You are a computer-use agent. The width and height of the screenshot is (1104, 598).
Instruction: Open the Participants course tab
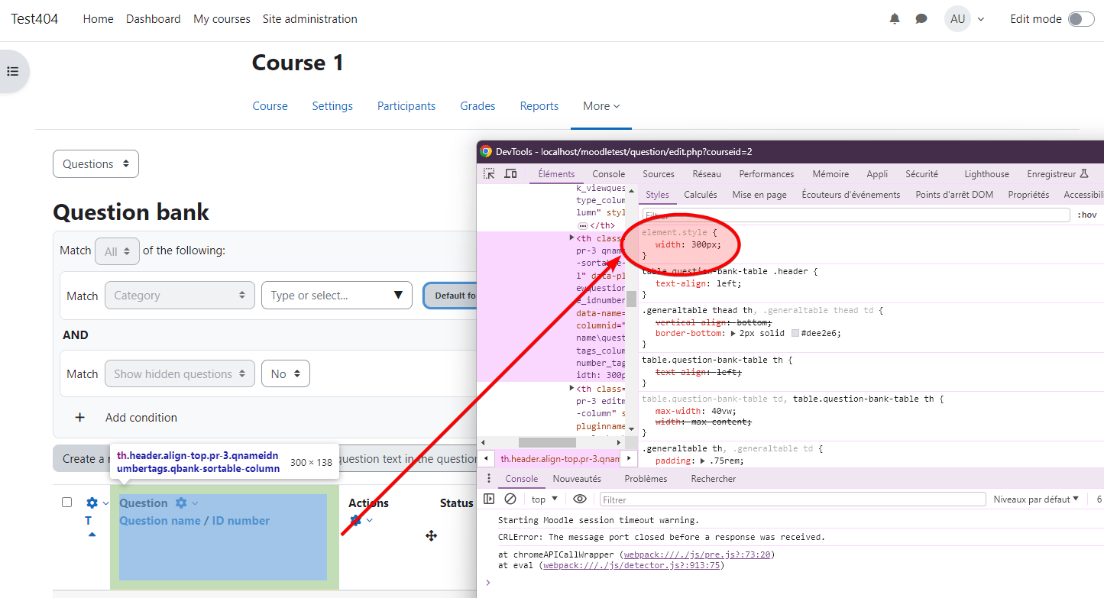point(406,106)
